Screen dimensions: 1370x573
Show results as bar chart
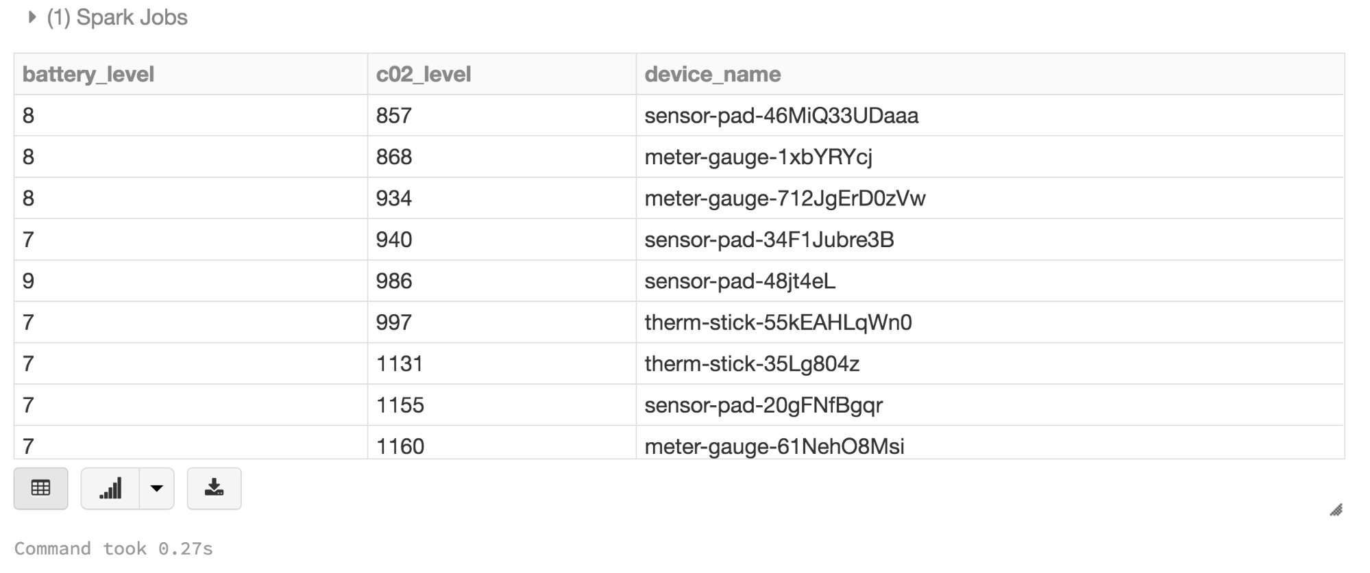[x=110, y=488]
